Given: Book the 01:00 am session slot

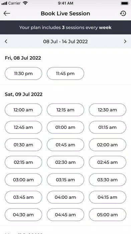Looking at the screenshot, I should [65, 127].
